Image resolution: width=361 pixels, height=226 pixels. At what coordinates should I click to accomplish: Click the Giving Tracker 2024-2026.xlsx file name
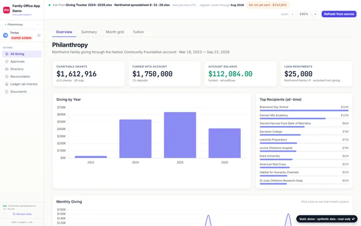point(89,5)
